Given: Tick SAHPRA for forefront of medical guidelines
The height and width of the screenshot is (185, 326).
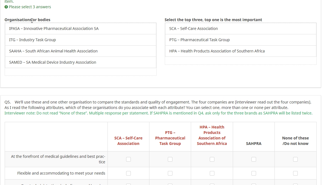Looking at the screenshot, I should (x=254, y=159).
